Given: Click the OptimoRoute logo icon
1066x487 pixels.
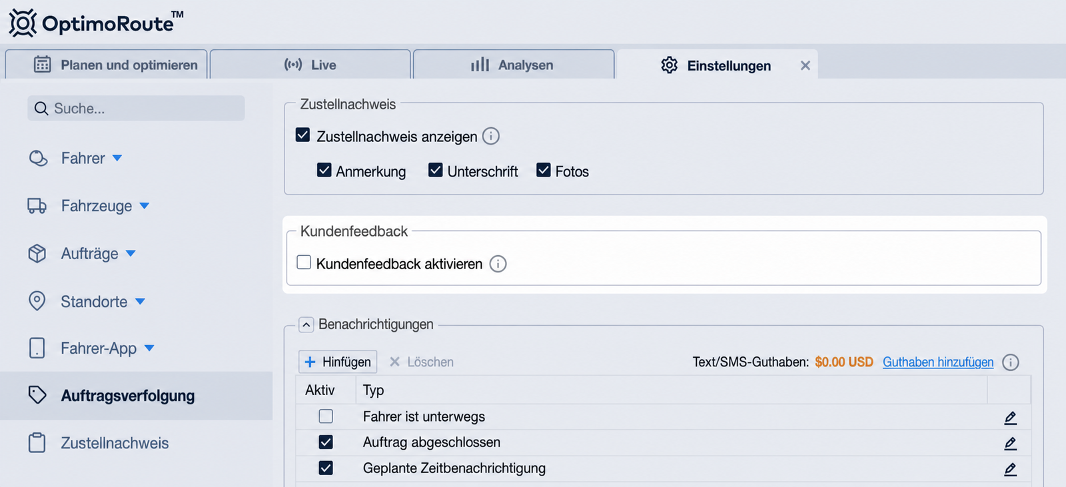Looking at the screenshot, I should click(23, 23).
